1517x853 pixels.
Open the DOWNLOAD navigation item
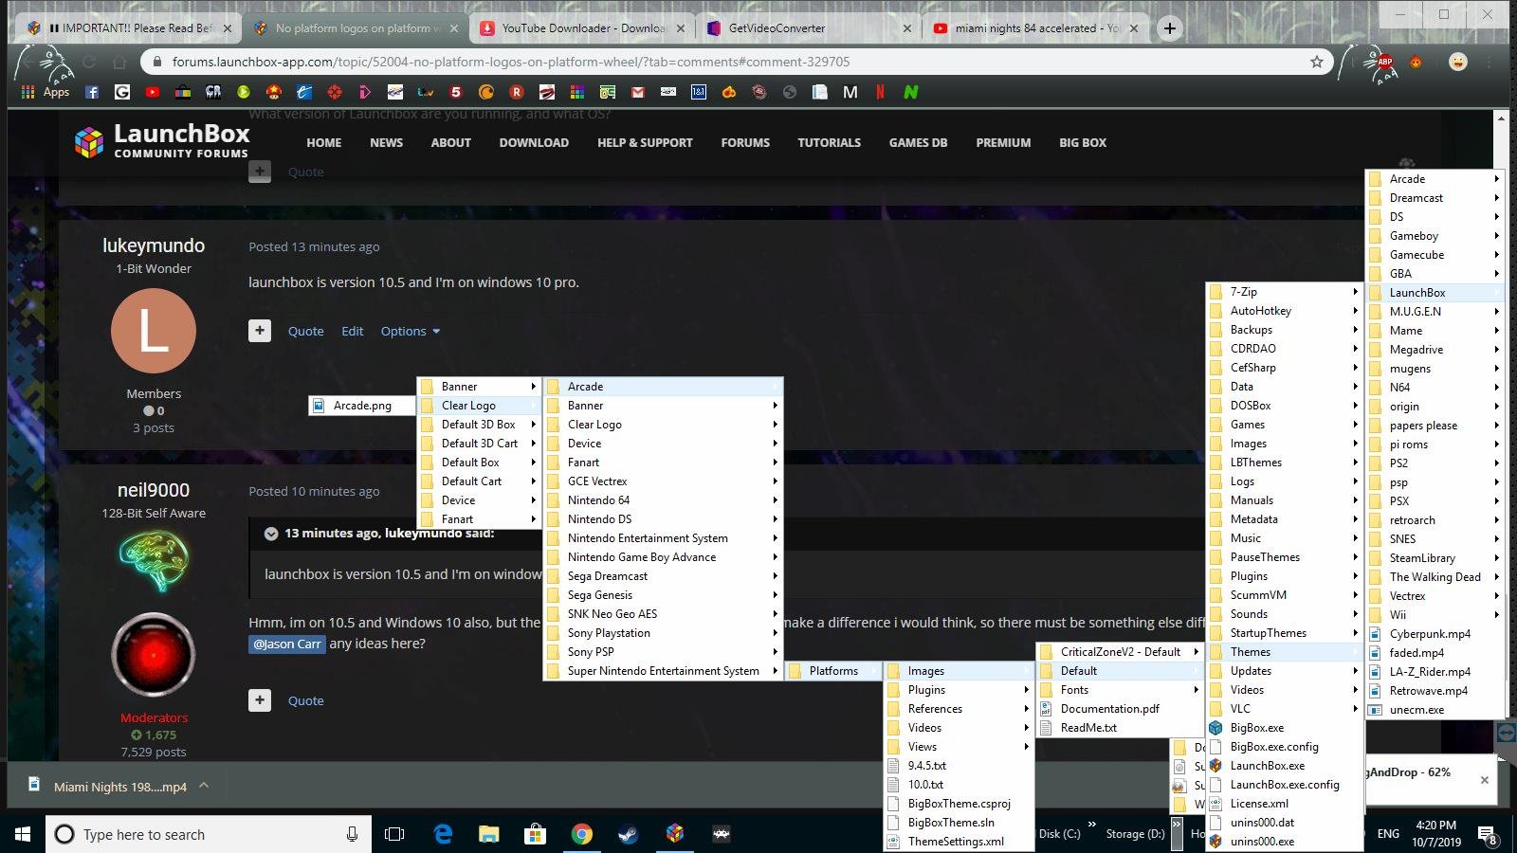pyautogui.click(x=534, y=143)
